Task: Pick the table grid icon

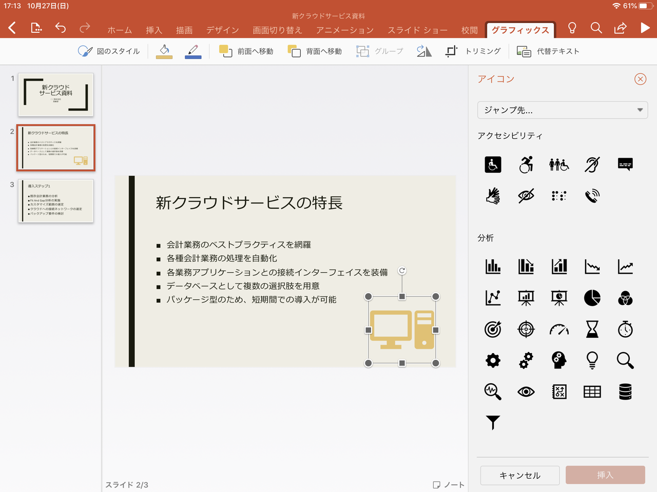Action: 592,392
